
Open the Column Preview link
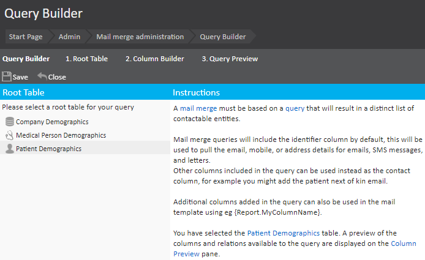tap(404, 243)
